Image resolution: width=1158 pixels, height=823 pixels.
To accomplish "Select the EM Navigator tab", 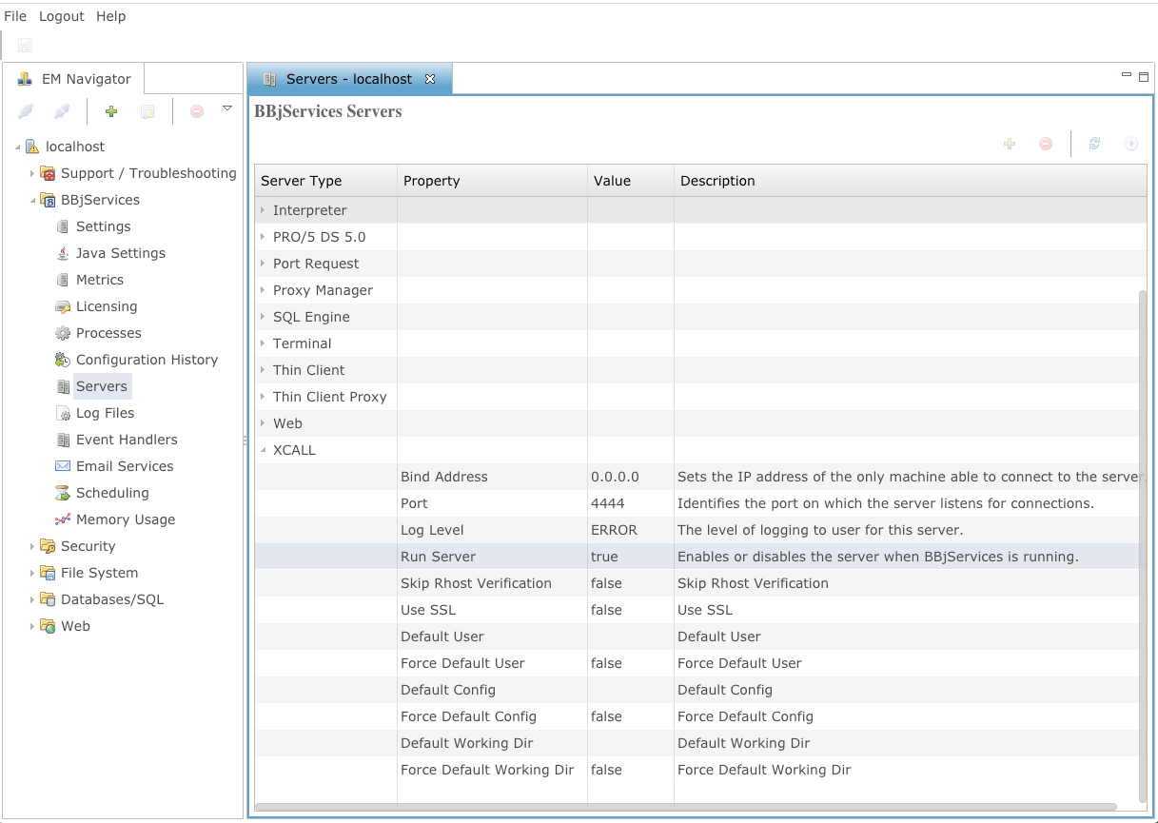I will pos(74,79).
